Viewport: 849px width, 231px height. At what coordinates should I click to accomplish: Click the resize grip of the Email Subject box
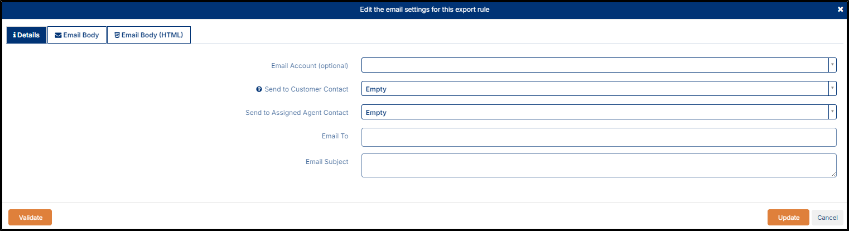click(x=833, y=174)
